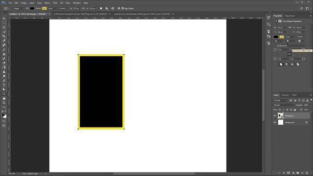Select the Horizontal Type tool
This screenshot has height=176, width=313.
(x=4, y=85)
